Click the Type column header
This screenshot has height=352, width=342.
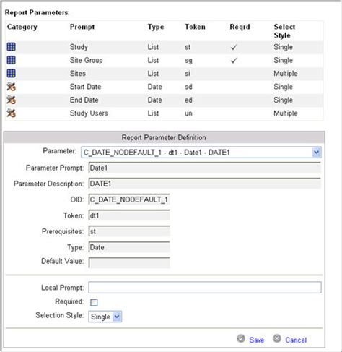156,27
